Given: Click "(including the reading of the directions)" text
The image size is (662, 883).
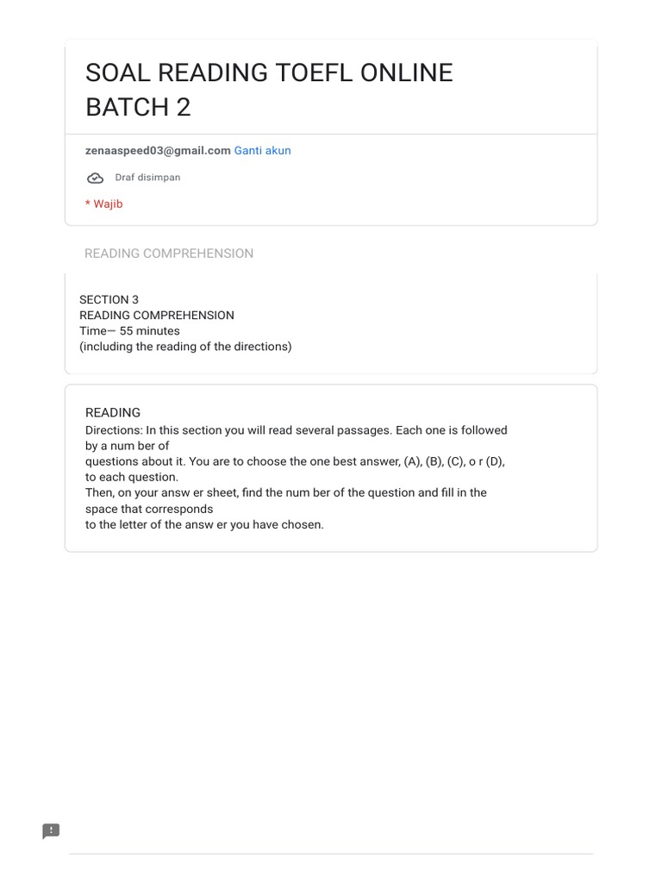Looking at the screenshot, I should pos(185,347).
